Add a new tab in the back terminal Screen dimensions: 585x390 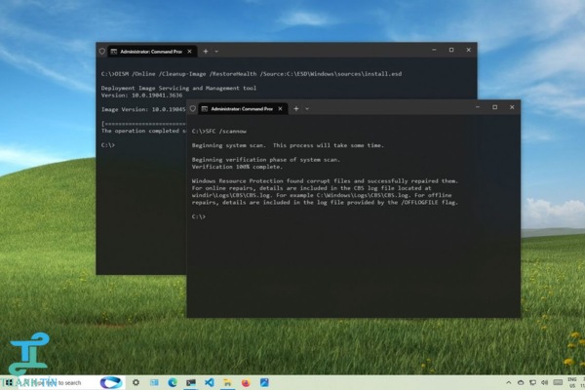pos(204,50)
